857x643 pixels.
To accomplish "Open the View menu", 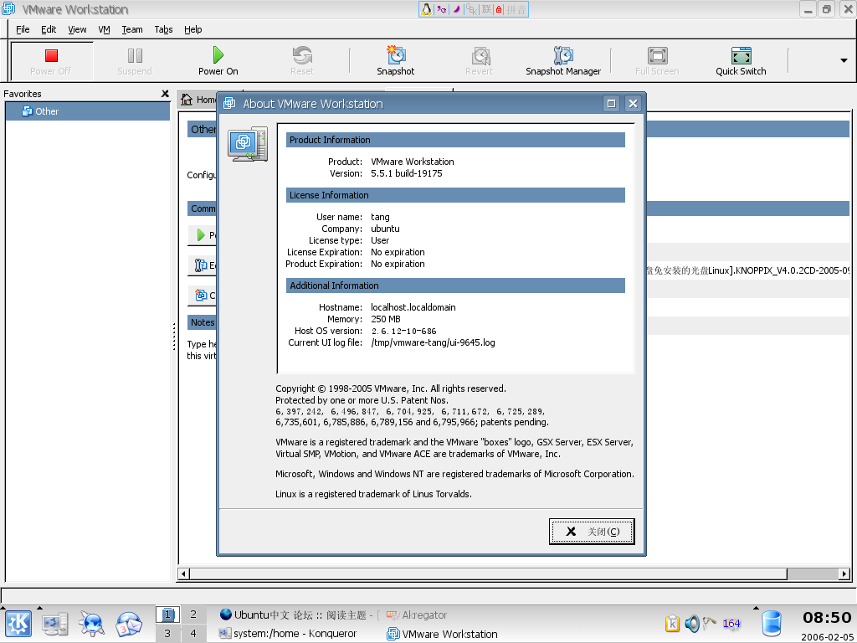I will coord(77,29).
